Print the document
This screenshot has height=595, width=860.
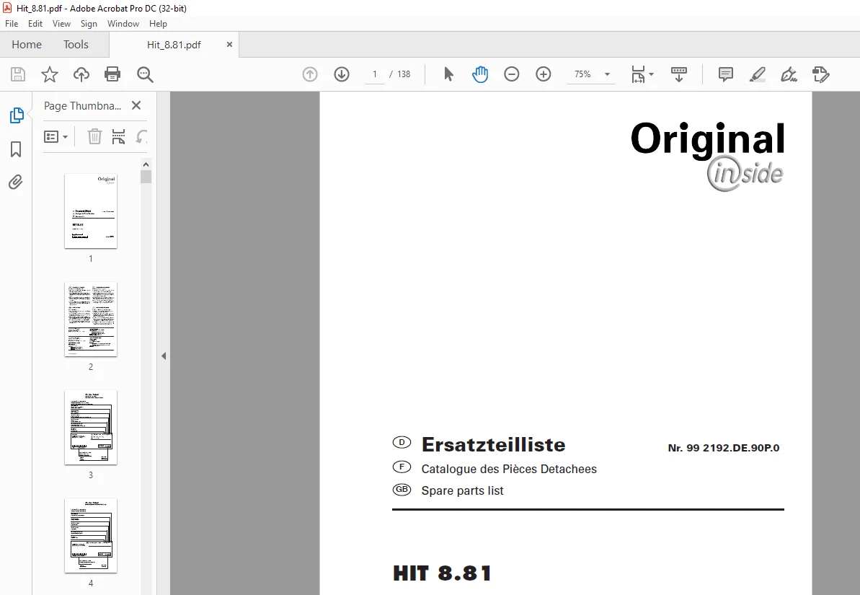click(112, 74)
